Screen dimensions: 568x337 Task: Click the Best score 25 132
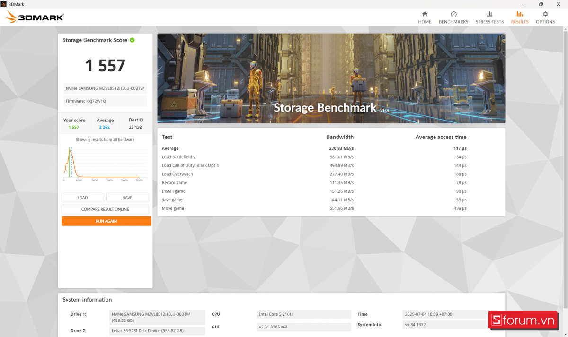[135, 127]
